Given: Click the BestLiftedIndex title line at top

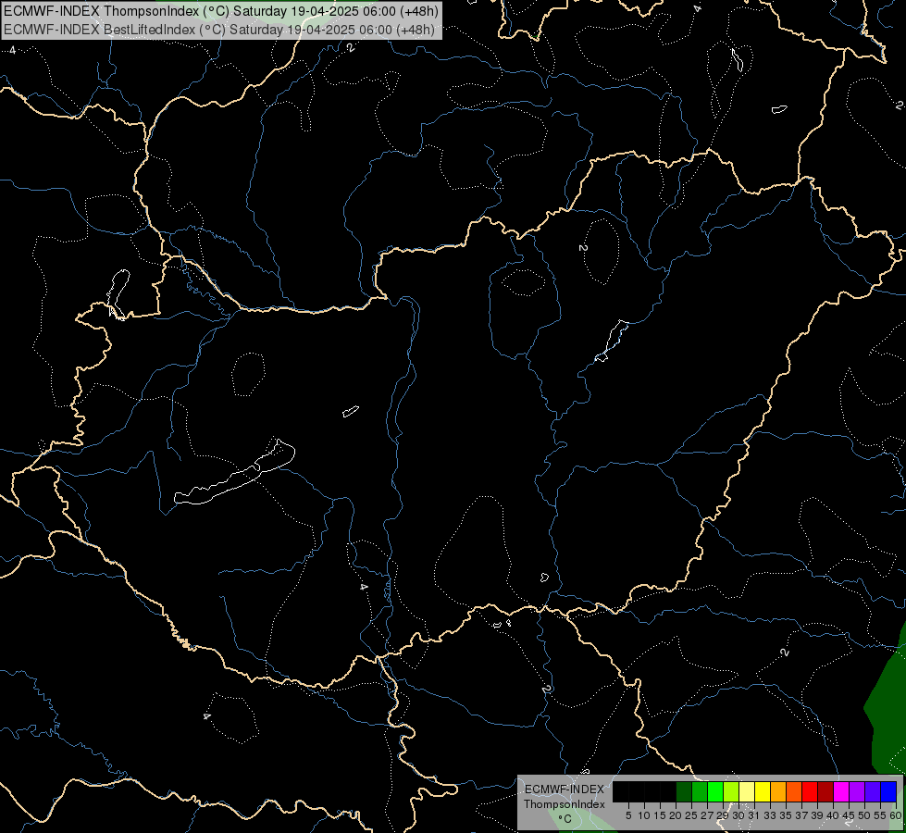Looking at the screenshot, I should [219, 30].
